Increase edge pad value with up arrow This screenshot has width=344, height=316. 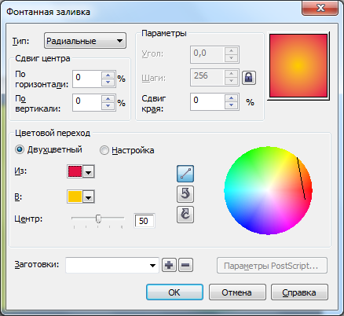231,98
